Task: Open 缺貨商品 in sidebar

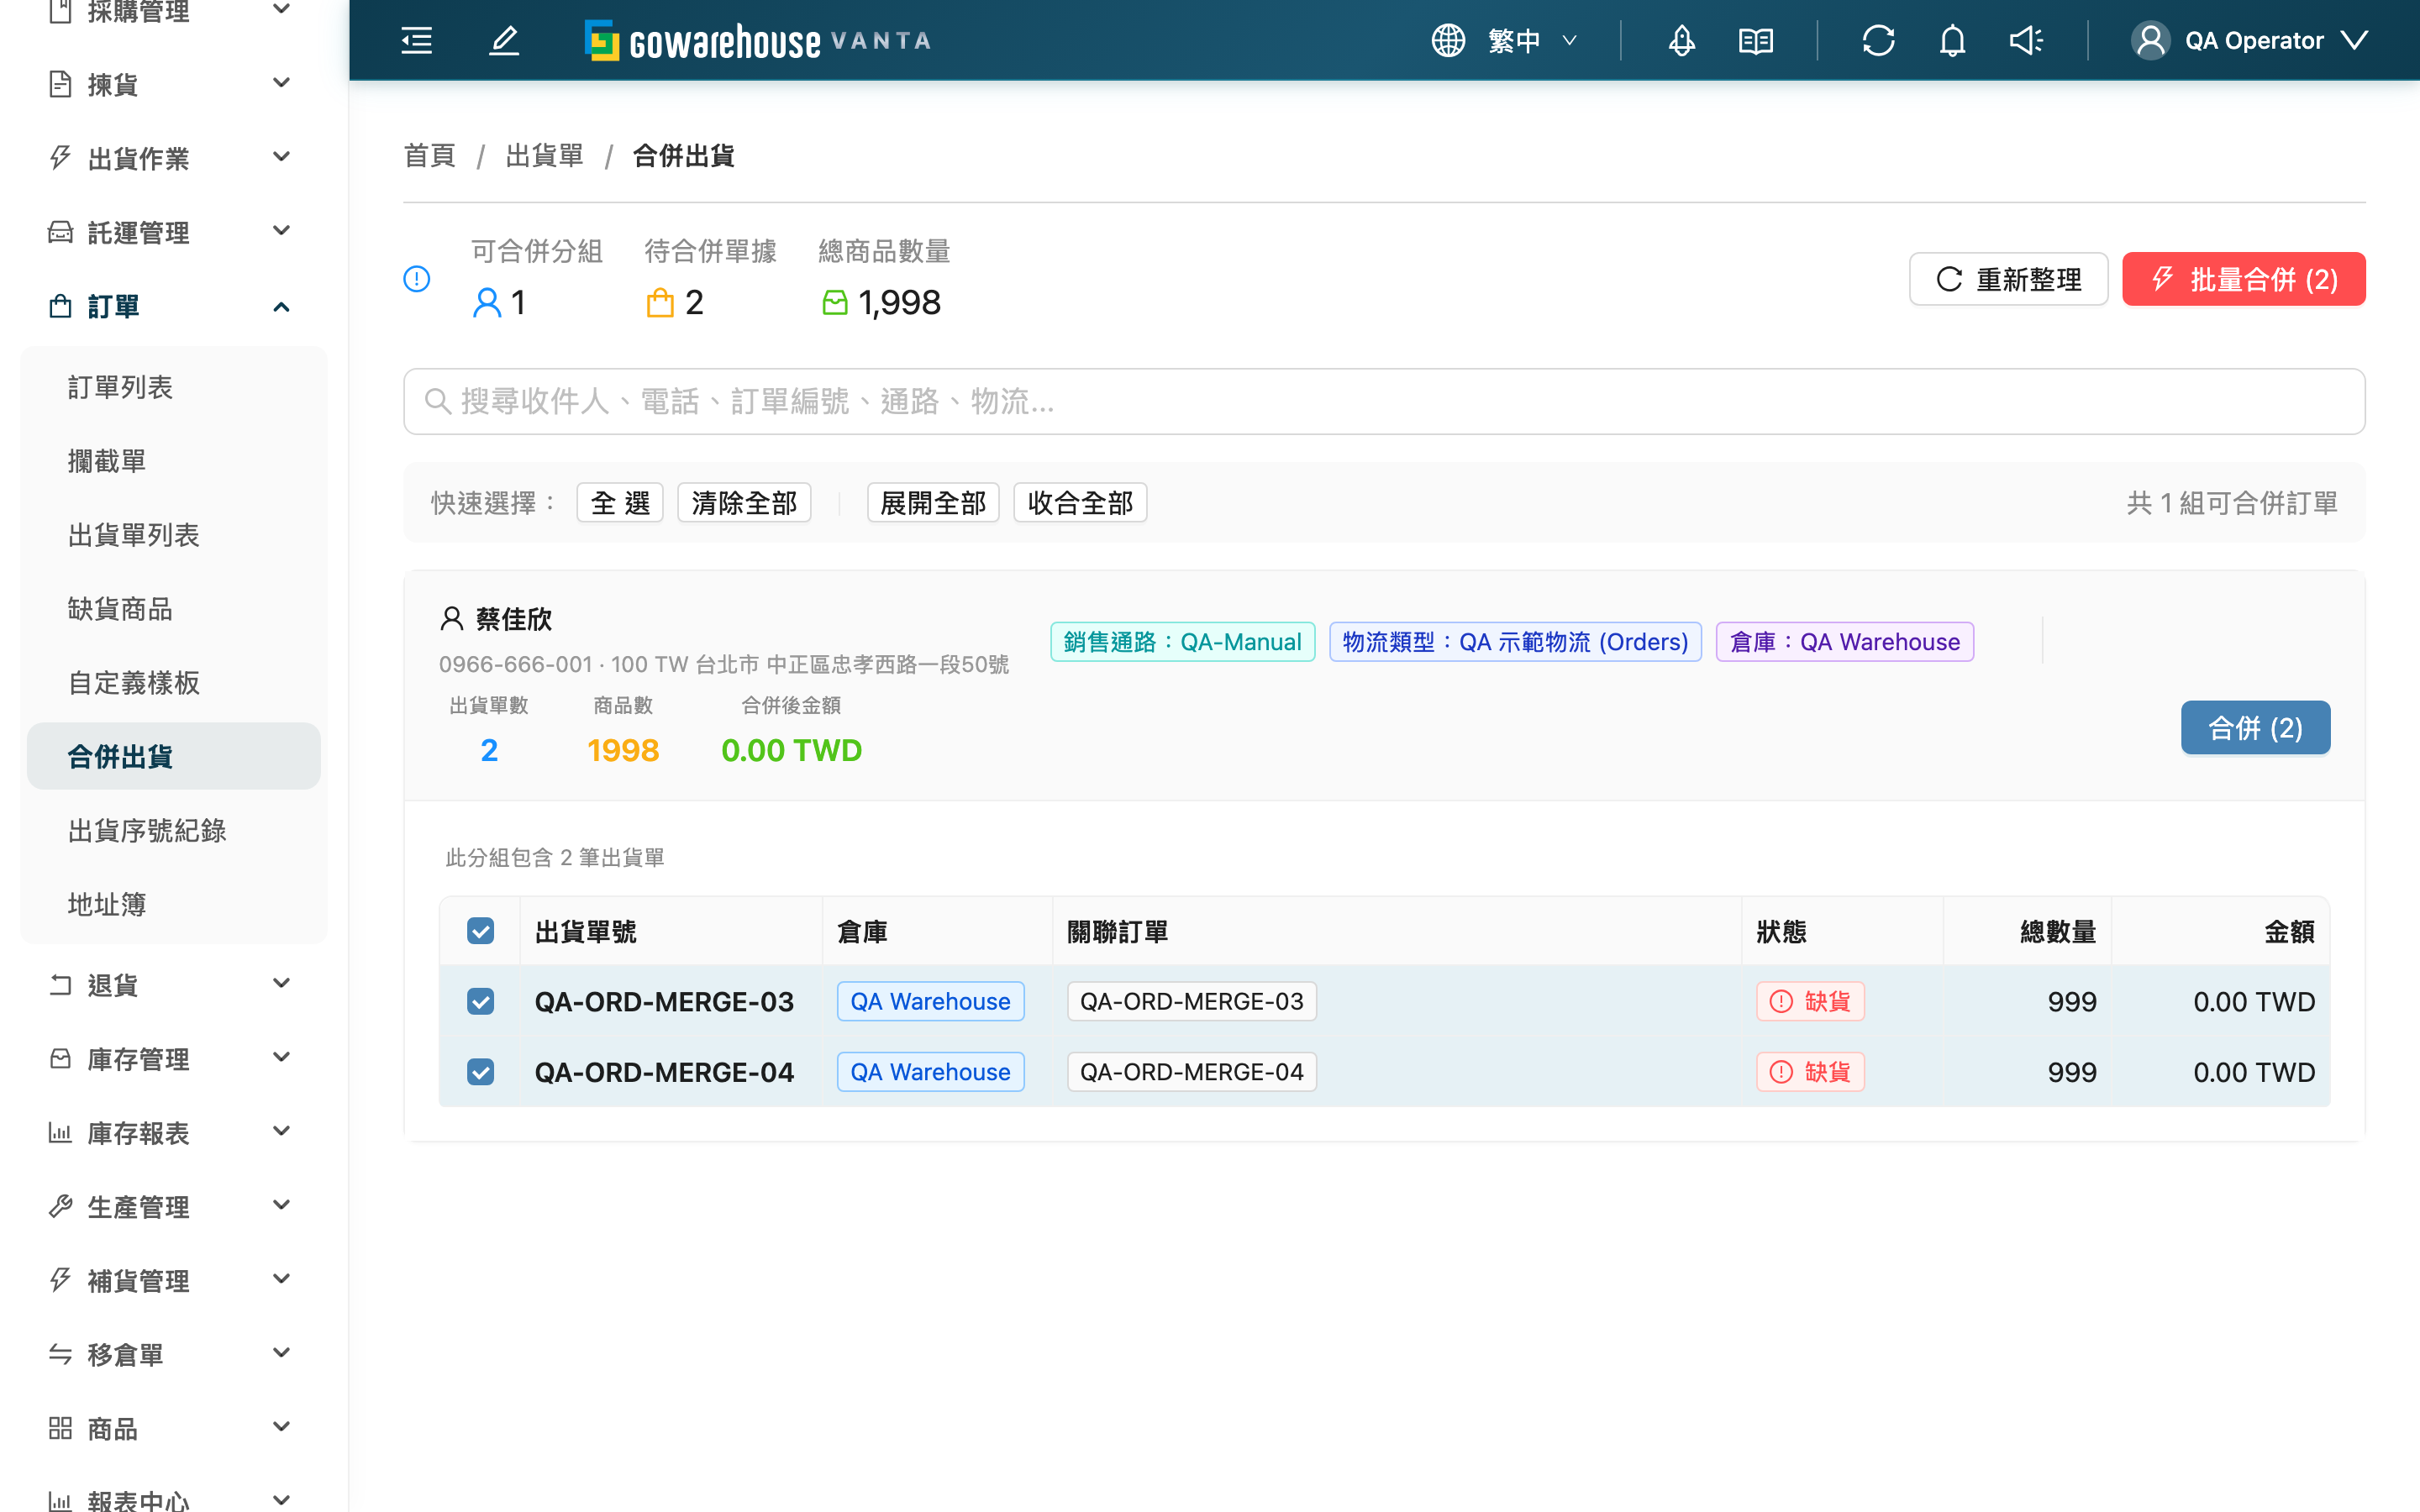Action: 174,609
